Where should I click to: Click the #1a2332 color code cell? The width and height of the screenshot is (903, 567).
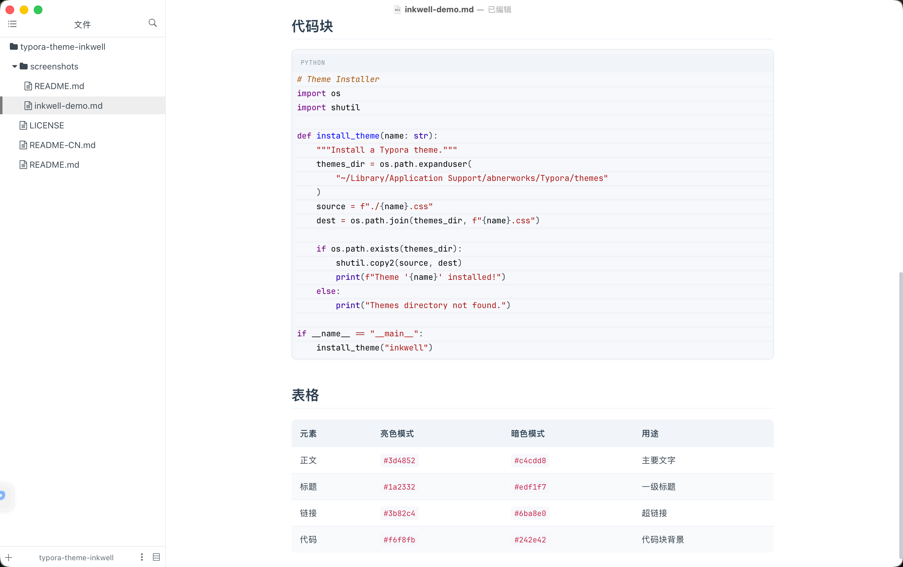pyautogui.click(x=399, y=487)
